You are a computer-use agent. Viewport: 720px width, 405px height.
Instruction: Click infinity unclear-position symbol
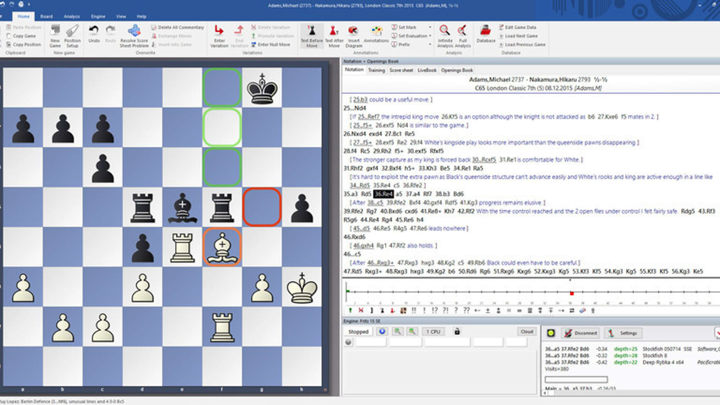519,310
